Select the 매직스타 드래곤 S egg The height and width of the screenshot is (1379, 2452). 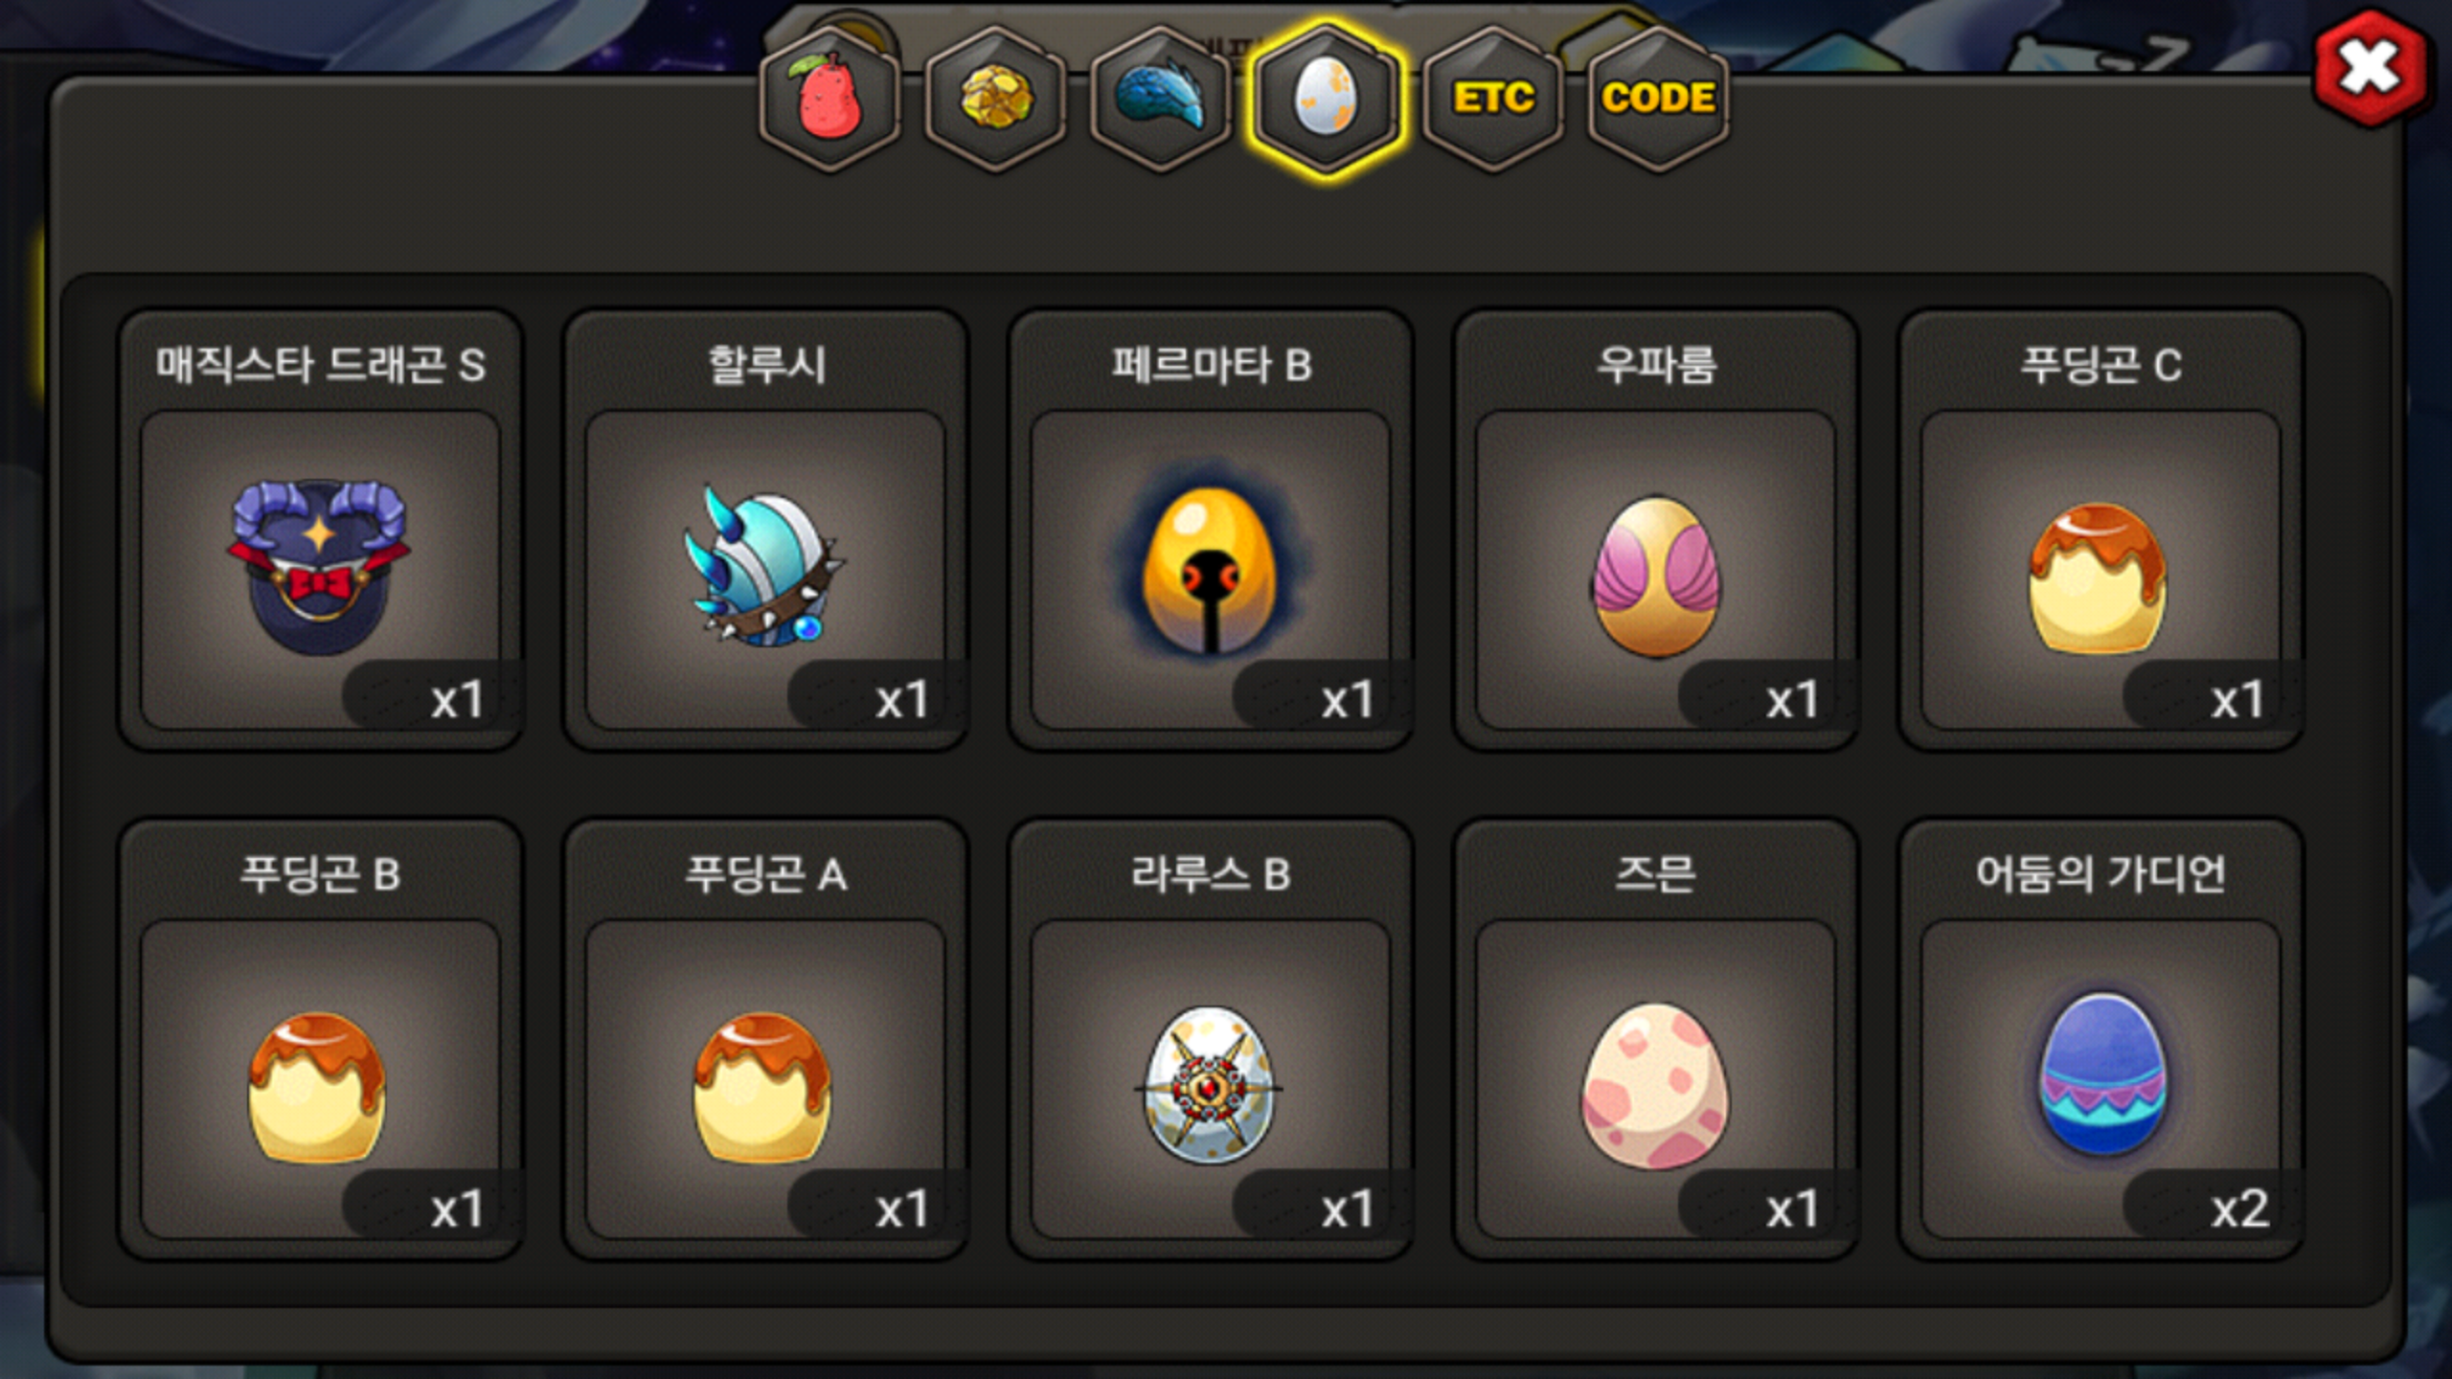pyautogui.click(x=320, y=570)
